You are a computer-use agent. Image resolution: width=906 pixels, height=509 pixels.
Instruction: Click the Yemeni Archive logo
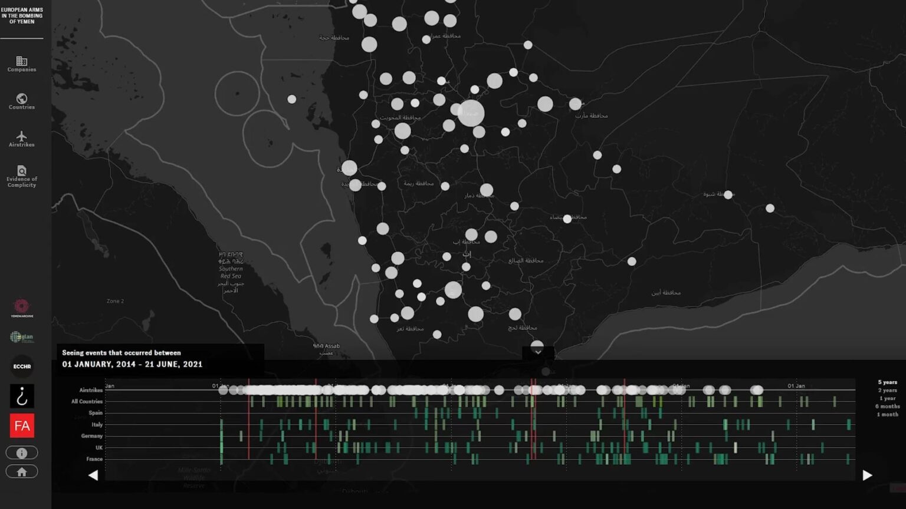[x=22, y=308]
